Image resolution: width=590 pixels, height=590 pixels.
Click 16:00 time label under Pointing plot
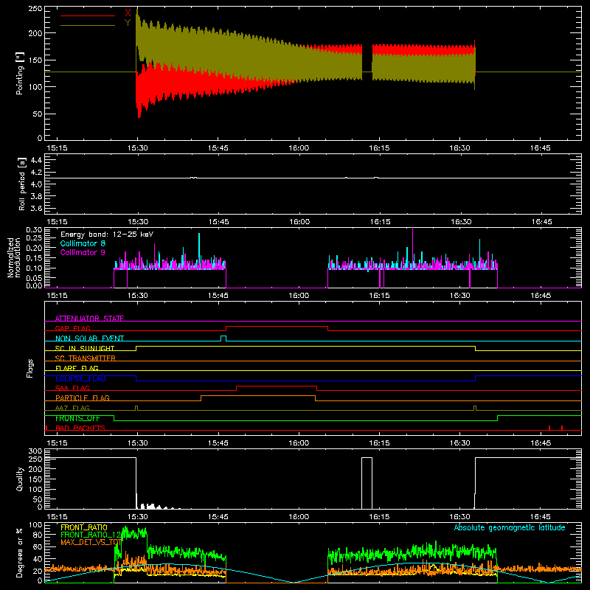(299, 148)
